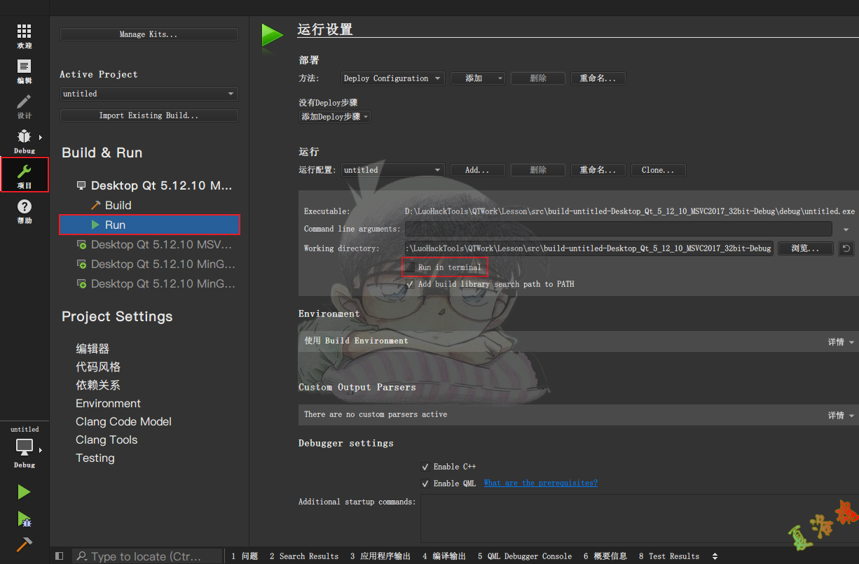
Task: Open the Debug mode bug icon
Action: click(x=25, y=140)
